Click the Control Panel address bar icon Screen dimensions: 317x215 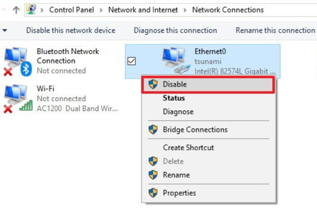tap(31, 10)
